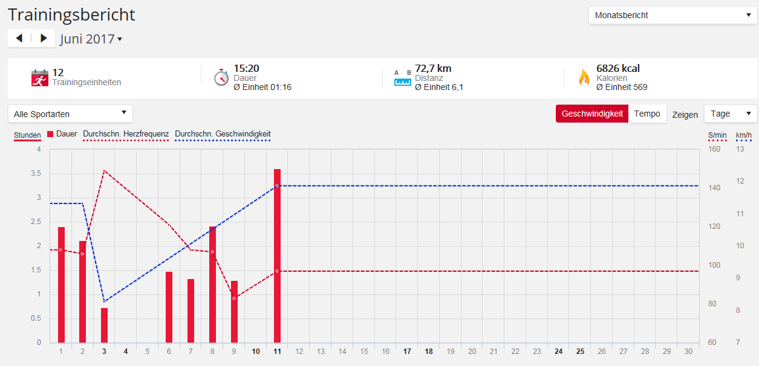Click the calories flame icon
The image size is (759, 366).
click(x=584, y=78)
